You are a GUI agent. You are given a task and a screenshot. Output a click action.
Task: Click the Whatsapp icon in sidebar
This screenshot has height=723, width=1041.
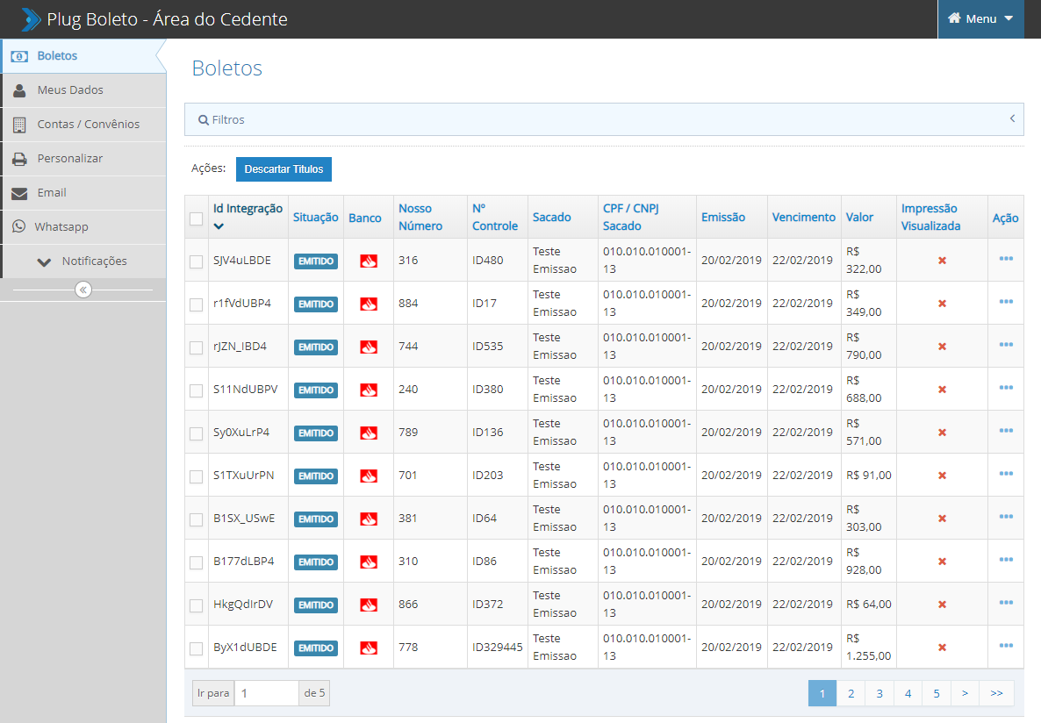(x=19, y=226)
